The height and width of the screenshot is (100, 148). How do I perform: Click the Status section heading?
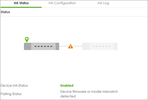(x=5, y=12)
